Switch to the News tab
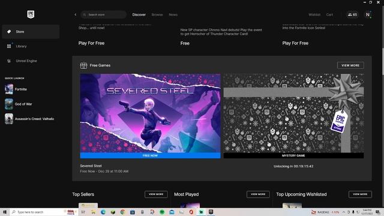This screenshot has width=384, height=216. pyautogui.click(x=173, y=14)
